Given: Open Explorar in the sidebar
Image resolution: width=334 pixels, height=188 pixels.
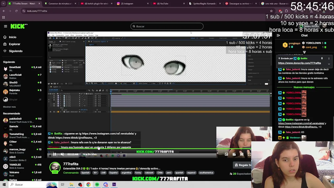Looking at the screenshot, I should (14, 44).
